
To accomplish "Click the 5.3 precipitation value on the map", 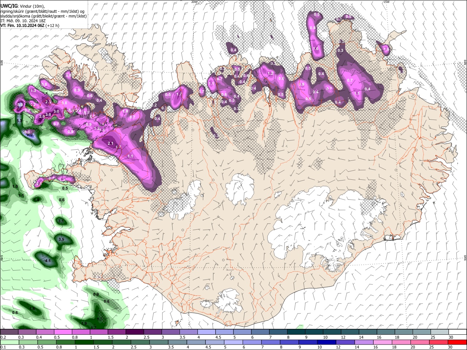I will click(x=19, y=120).
